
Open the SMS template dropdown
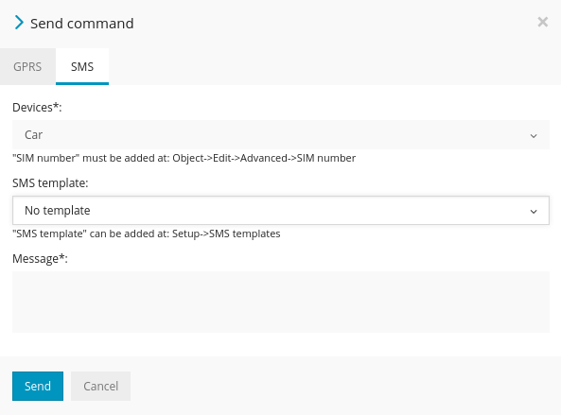pos(281,210)
